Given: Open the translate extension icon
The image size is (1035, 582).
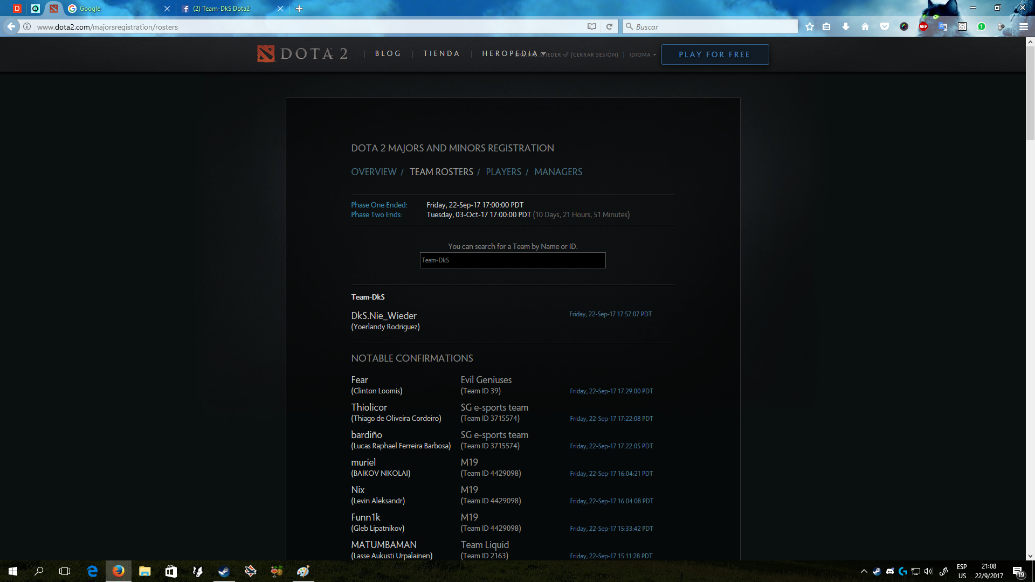Looking at the screenshot, I should click(943, 26).
